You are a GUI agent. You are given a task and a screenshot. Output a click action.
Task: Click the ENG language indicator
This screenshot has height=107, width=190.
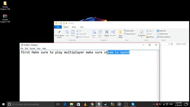171,104
